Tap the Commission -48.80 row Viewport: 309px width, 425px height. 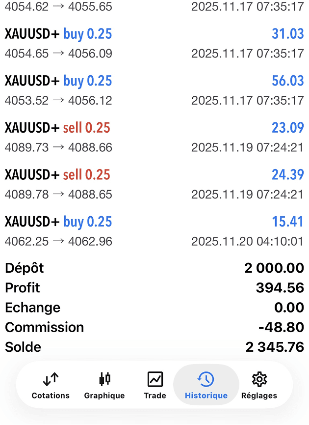[154, 327]
